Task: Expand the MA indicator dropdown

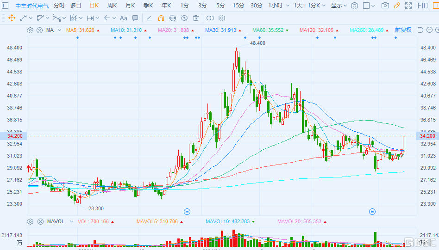Action: coord(57,30)
